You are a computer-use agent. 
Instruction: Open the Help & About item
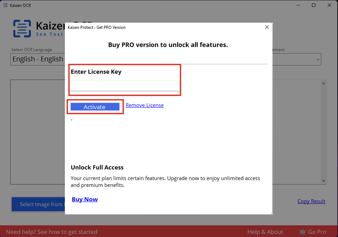tap(265, 232)
